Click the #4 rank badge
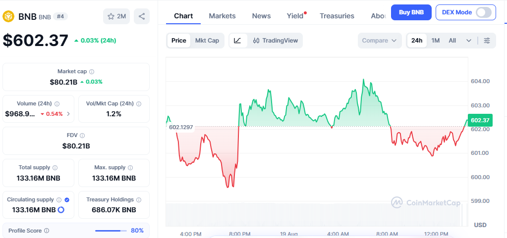 60,16
